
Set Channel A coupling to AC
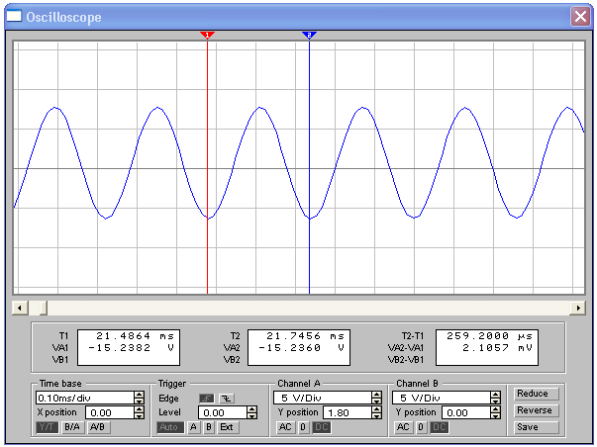[x=285, y=427]
